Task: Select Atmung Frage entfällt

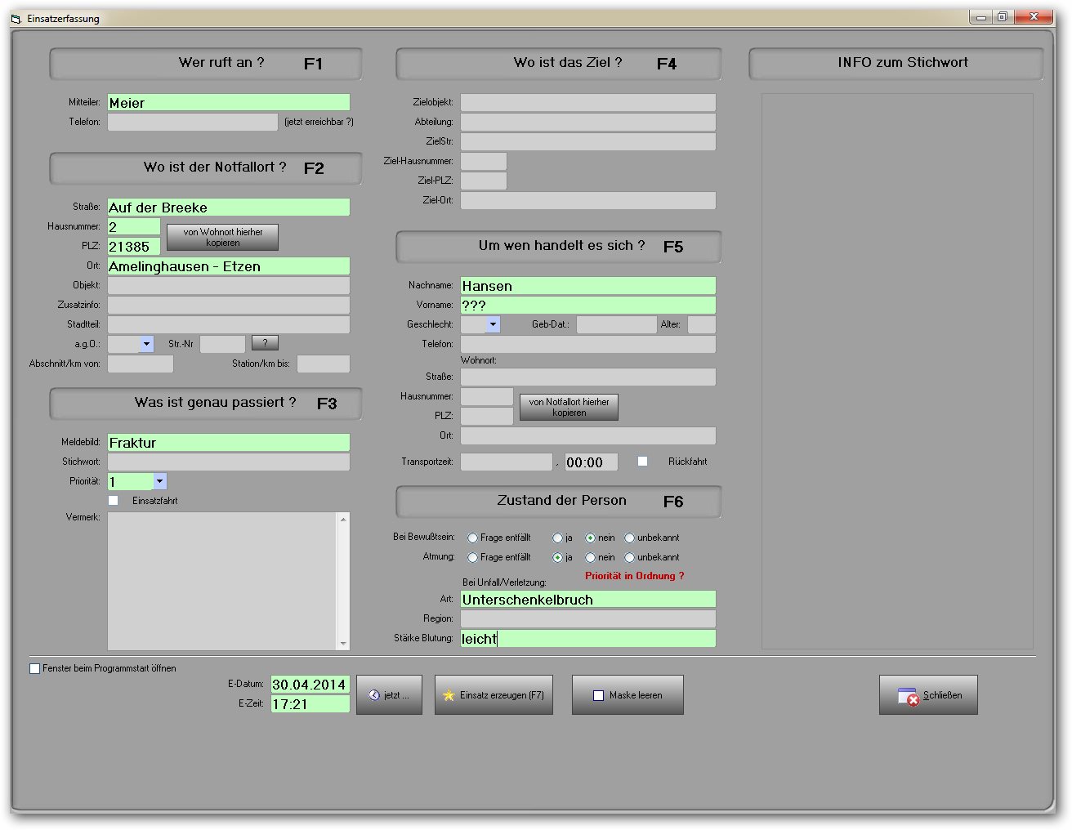Action: (472, 557)
